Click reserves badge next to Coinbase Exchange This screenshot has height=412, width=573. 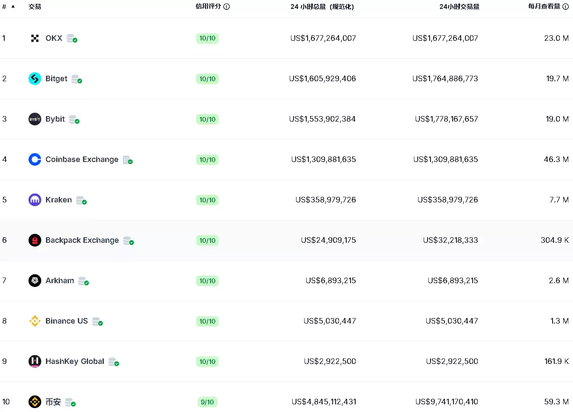[128, 160]
